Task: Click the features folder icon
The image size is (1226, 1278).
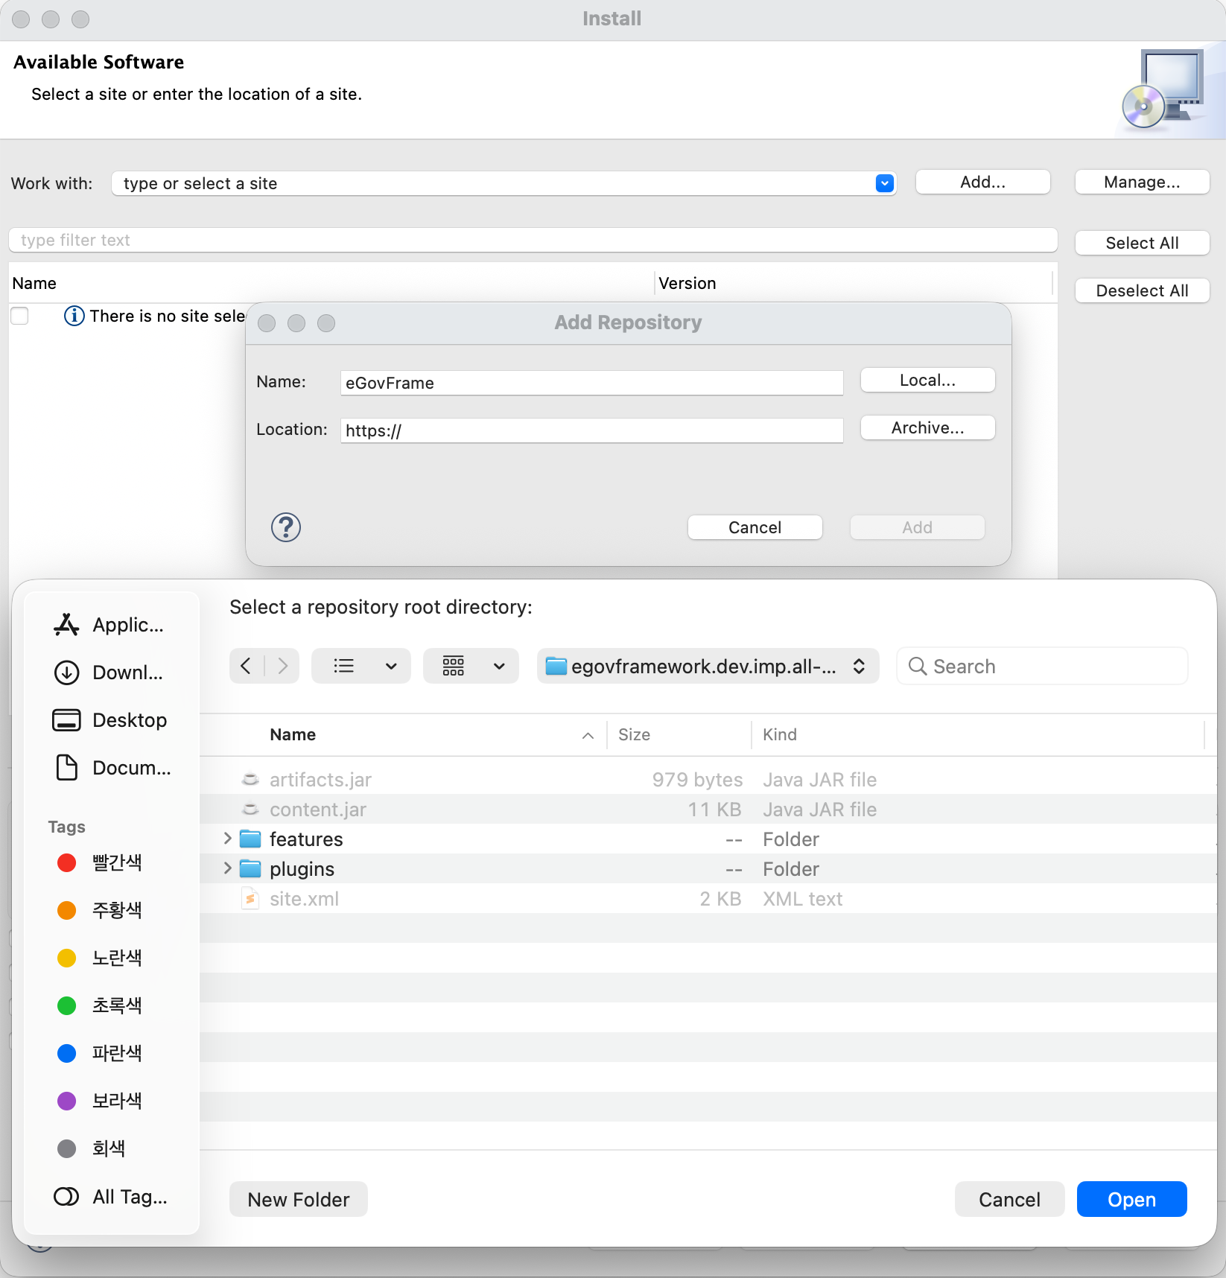Action: pyautogui.click(x=250, y=839)
